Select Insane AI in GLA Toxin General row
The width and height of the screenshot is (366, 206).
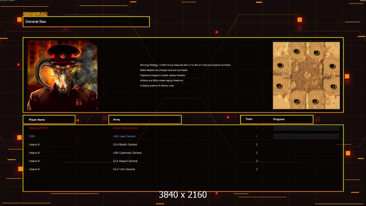pyautogui.click(x=34, y=169)
